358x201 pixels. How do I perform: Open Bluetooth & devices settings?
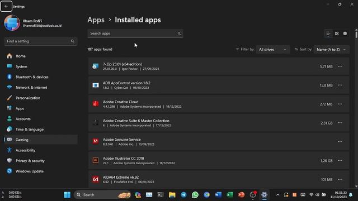tap(41, 77)
